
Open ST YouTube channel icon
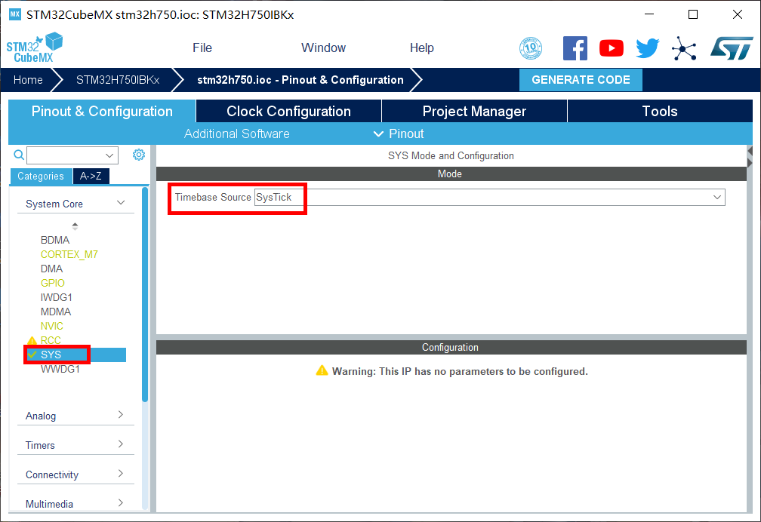pyautogui.click(x=612, y=48)
